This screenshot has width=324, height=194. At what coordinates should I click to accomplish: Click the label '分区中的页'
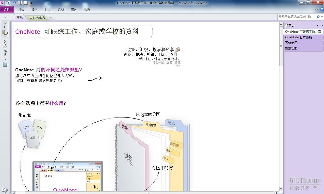click(163, 168)
